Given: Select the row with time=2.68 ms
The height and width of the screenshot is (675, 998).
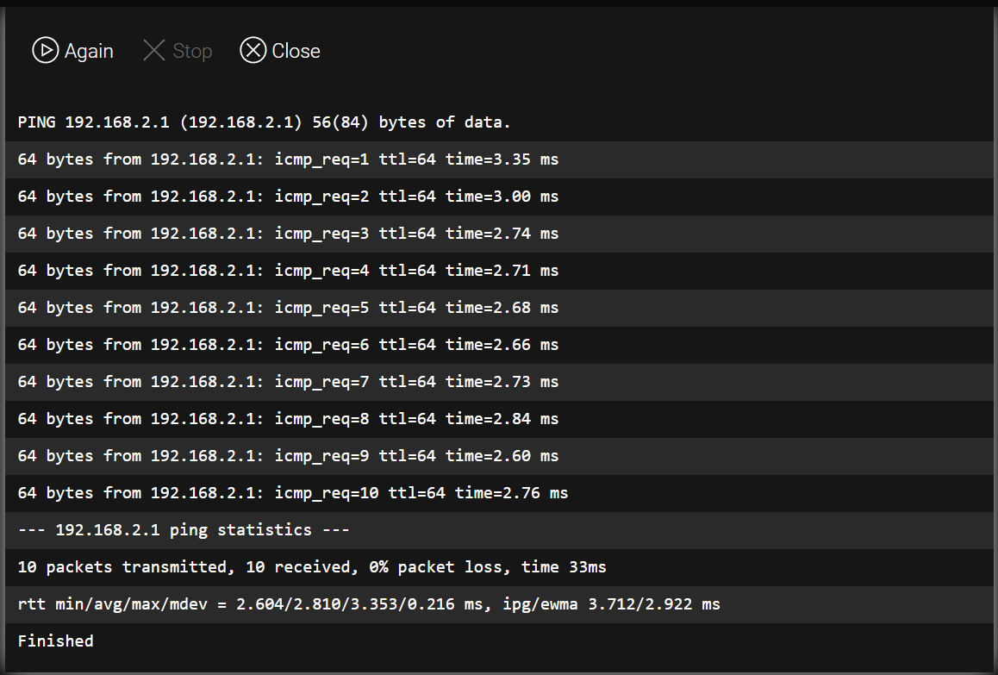Looking at the screenshot, I should point(499,308).
